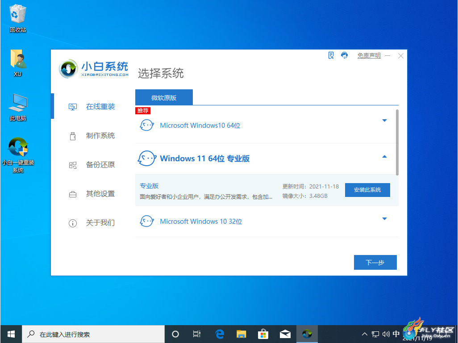Open the 免责声明 disclaimer link
458x343 pixels.
tap(369, 55)
